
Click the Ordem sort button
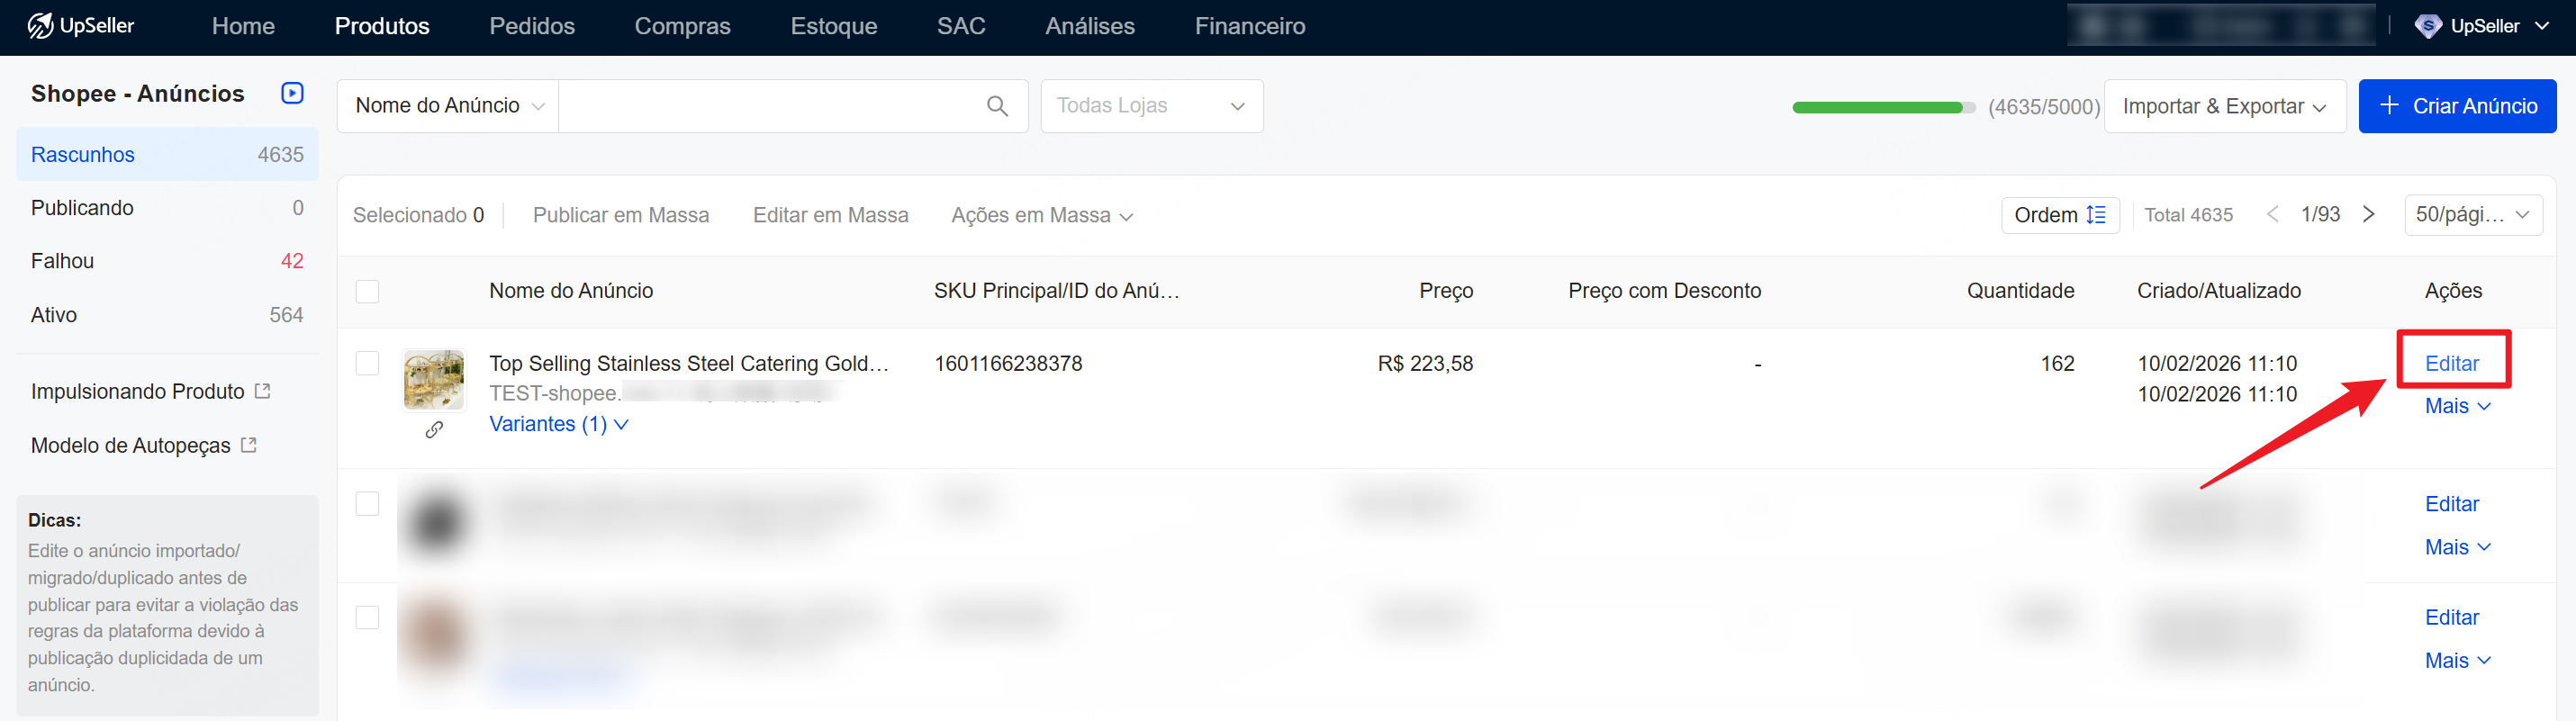[2059, 215]
